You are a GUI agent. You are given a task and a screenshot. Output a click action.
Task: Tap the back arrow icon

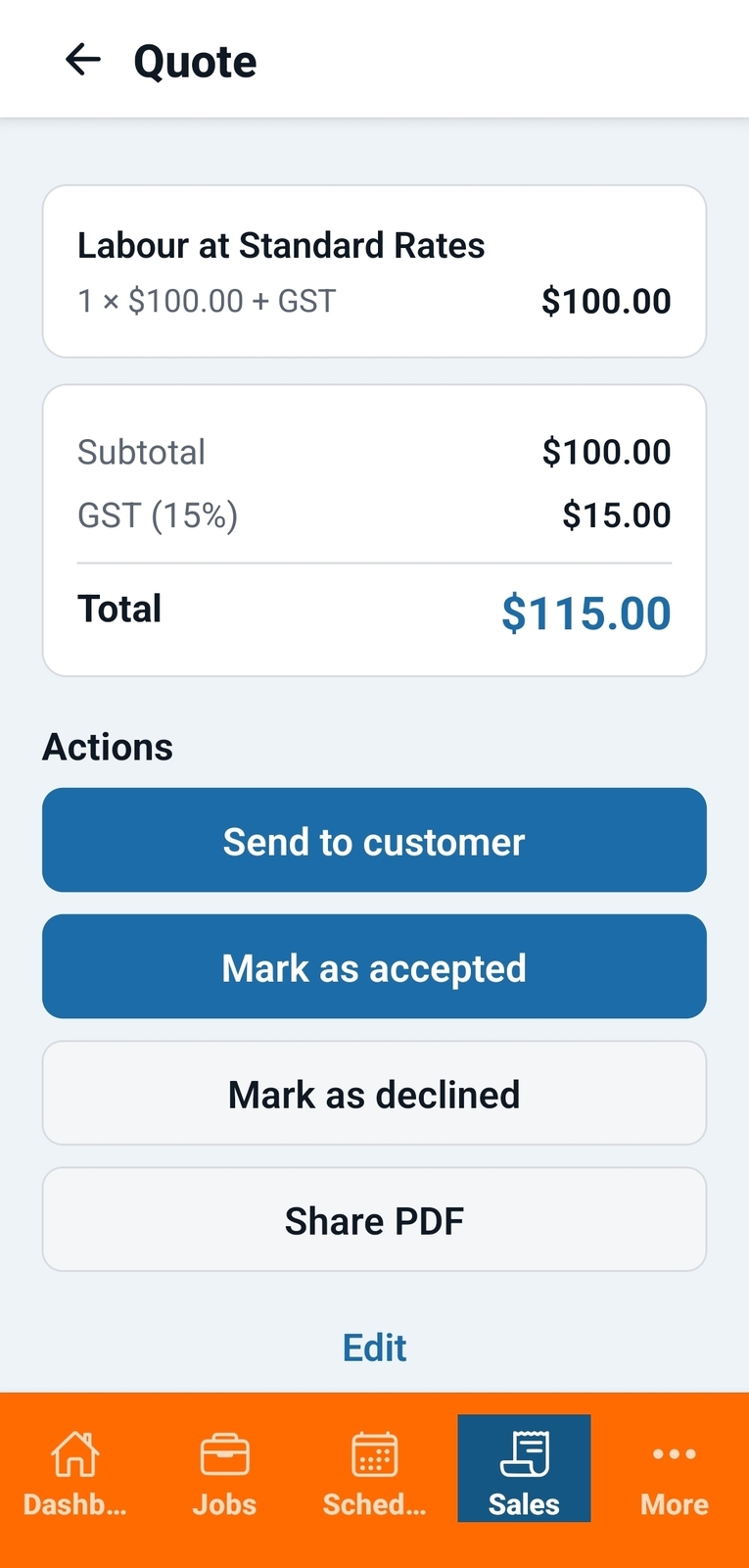[83, 60]
